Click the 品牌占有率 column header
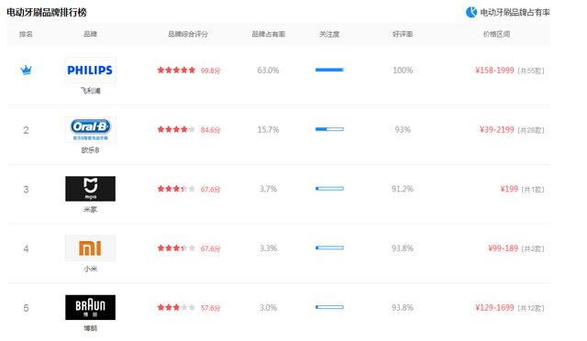Screen dimensions: 587x341 pos(269,34)
